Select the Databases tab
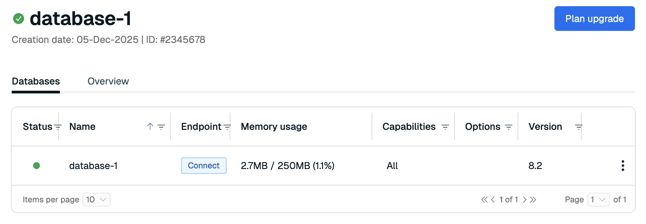Image resolution: width=646 pixels, height=224 pixels. [x=36, y=81]
